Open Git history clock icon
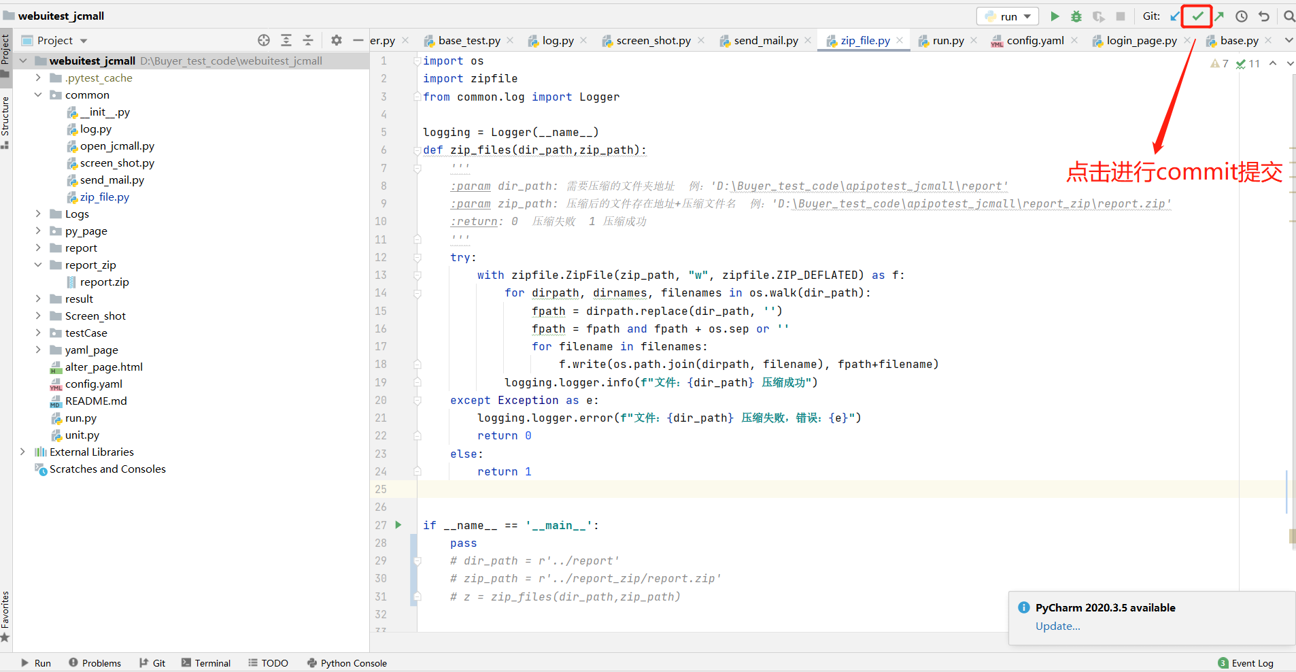This screenshot has width=1296, height=672. [1242, 16]
